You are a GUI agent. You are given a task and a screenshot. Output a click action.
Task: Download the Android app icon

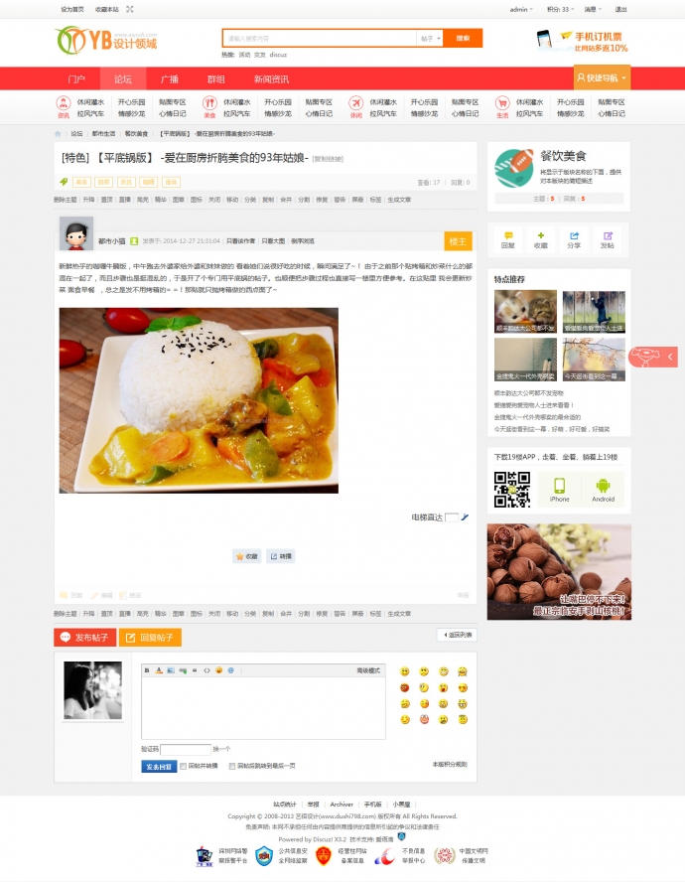[x=603, y=490]
